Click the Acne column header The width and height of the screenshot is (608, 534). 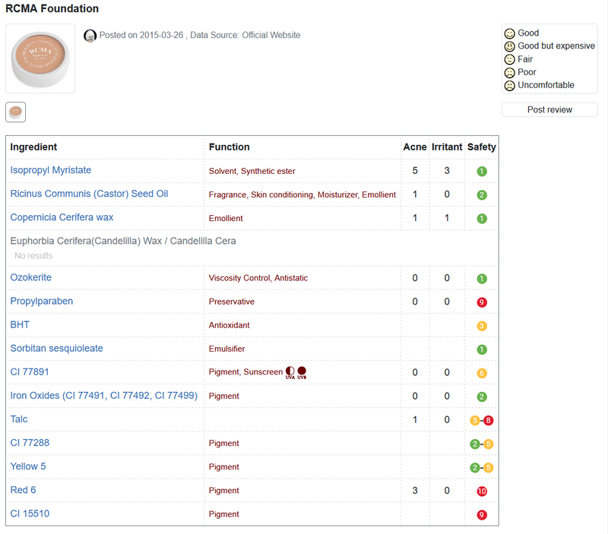(x=415, y=147)
